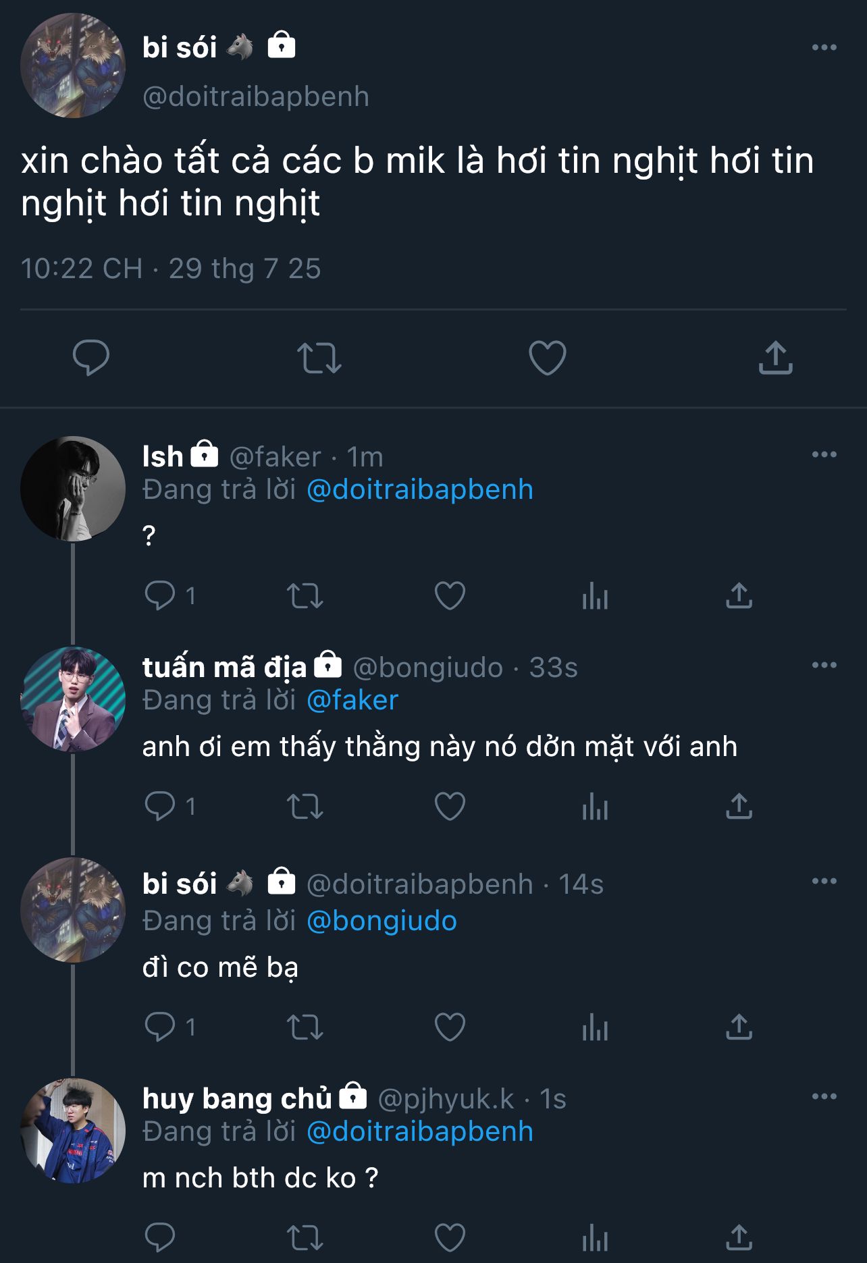The width and height of the screenshot is (867, 1263).
Task: Share the "đì co mẽ bạ" reply
Action: 739,1027
